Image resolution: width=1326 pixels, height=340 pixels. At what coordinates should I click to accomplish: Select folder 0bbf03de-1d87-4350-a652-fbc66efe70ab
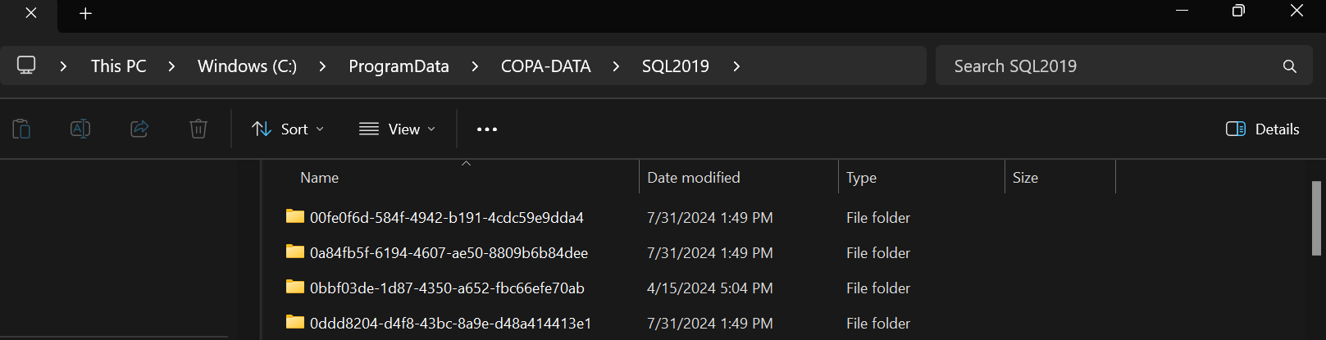pos(447,288)
